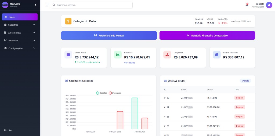The height and width of the screenshot is (136, 275).
Task: Open Relatório Saldo Mensal
Action: 109,35
